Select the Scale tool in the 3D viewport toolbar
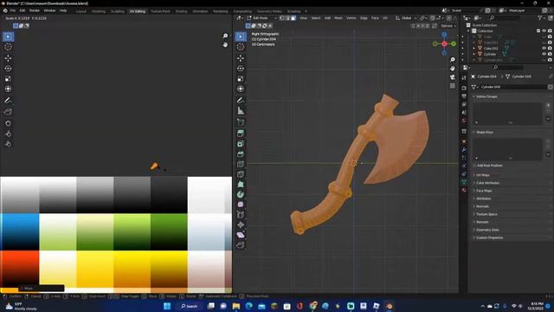Screen dimensions: 554x312 pyautogui.click(x=241, y=79)
